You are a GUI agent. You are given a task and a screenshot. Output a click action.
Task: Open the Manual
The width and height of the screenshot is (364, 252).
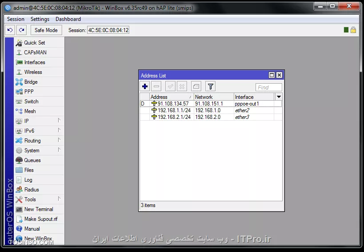coord(39,229)
